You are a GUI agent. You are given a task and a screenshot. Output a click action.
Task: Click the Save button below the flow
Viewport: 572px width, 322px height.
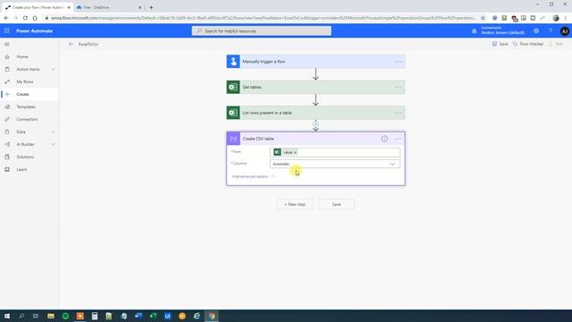(x=336, y=205)
